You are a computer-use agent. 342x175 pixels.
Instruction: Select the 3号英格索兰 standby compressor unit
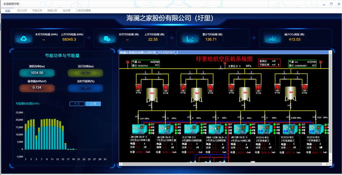pos(265,129)
